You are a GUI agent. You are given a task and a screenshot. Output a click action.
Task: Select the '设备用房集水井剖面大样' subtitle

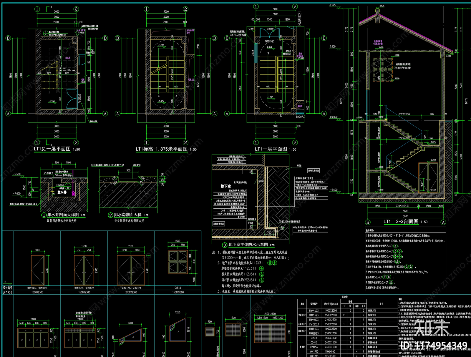point(62,221)
